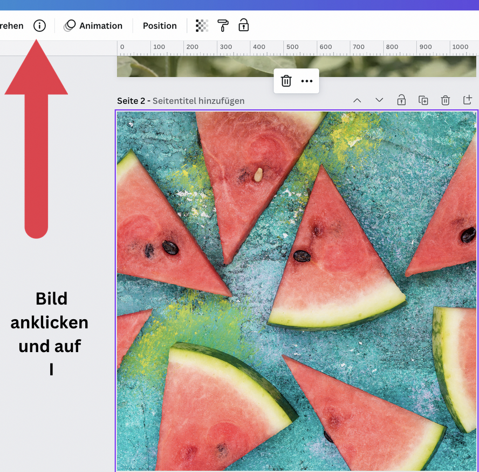Screen dimensions: 479x472
Task: Click the horizontal ruler above the canvas
Action: (x=297, y=48)
